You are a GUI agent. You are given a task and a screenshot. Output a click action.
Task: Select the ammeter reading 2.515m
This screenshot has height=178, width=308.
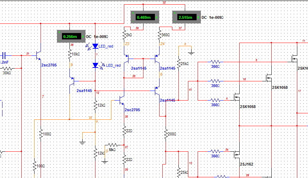point(187,17)
